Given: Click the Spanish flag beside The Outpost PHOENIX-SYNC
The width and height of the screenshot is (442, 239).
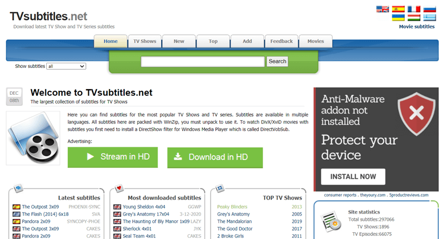Looking at the screenshot, I should click(16, 207).
